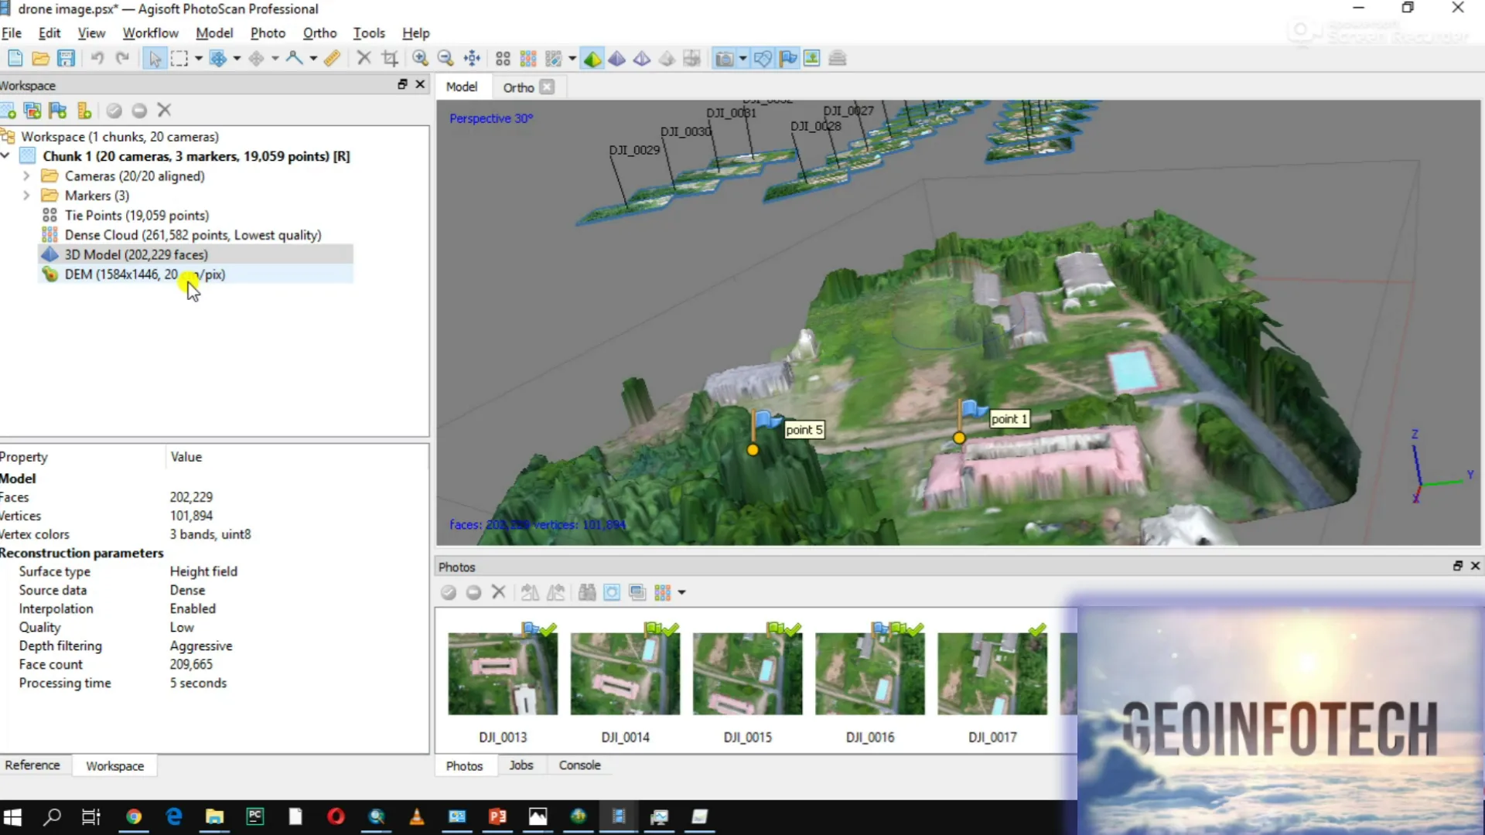Viewport: 1485px width, 835px height.
Task: Collapse the Chunk 1 tree node
Action: (x=5, y=156)
